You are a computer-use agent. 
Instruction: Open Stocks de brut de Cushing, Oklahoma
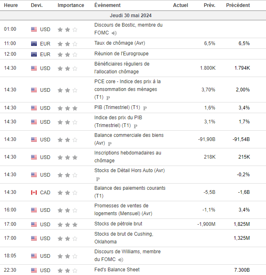coord(124,238)
